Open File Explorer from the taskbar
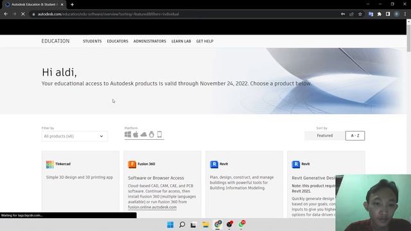 (205, 225)
